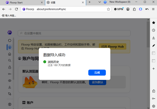Screen dimensions: 157x109
Task: Open the passwords key icon in right sidebar
Action: (x=154, y=99)
